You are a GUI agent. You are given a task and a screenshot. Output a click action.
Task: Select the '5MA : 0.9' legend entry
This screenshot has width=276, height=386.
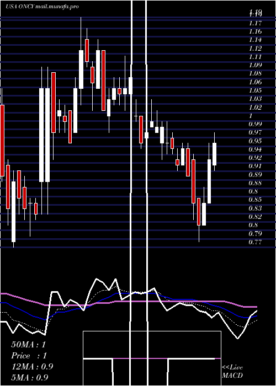[30, 378]
